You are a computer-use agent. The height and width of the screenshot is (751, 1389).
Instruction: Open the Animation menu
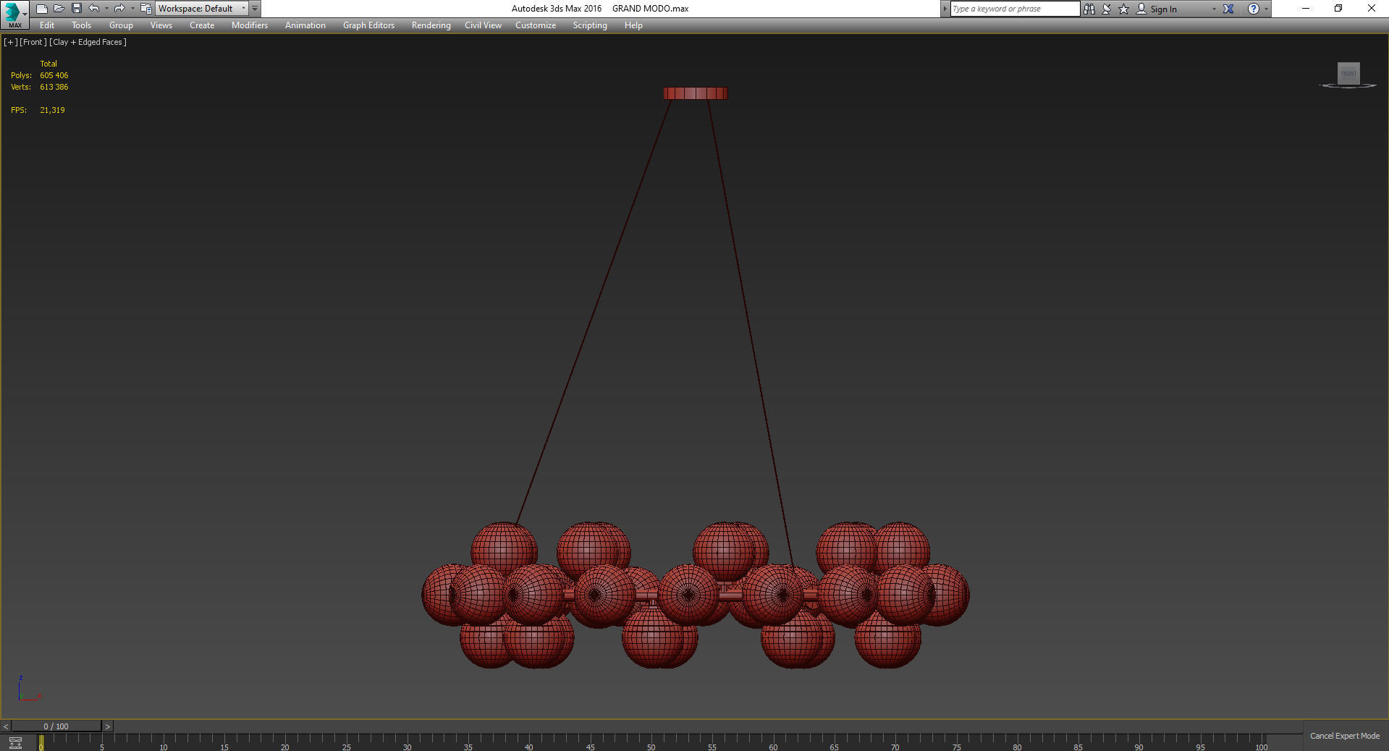coord(305,25)
